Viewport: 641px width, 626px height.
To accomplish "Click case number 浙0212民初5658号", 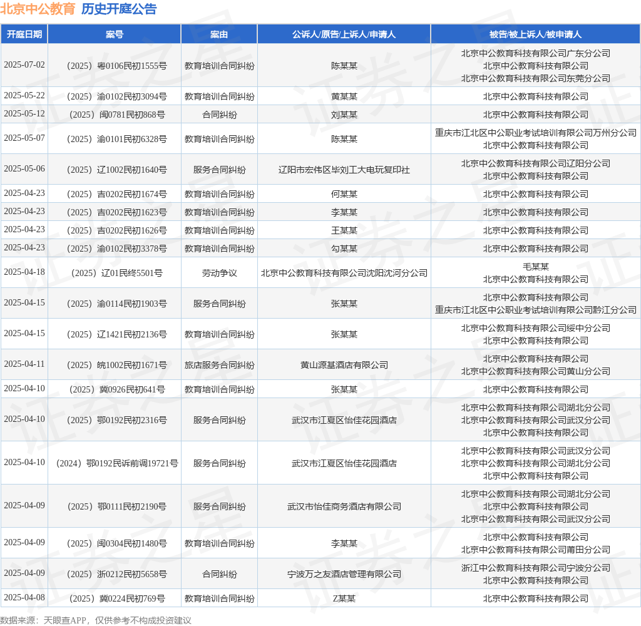I will tap(117, 574).
